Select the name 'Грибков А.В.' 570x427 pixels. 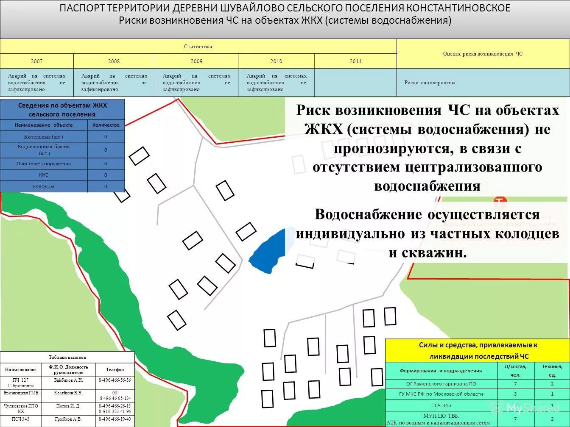coord(68,419)
